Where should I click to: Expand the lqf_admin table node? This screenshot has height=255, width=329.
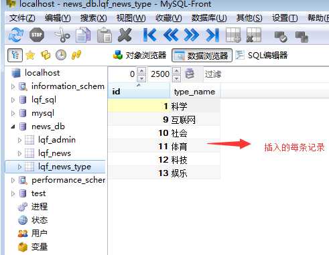19,140
